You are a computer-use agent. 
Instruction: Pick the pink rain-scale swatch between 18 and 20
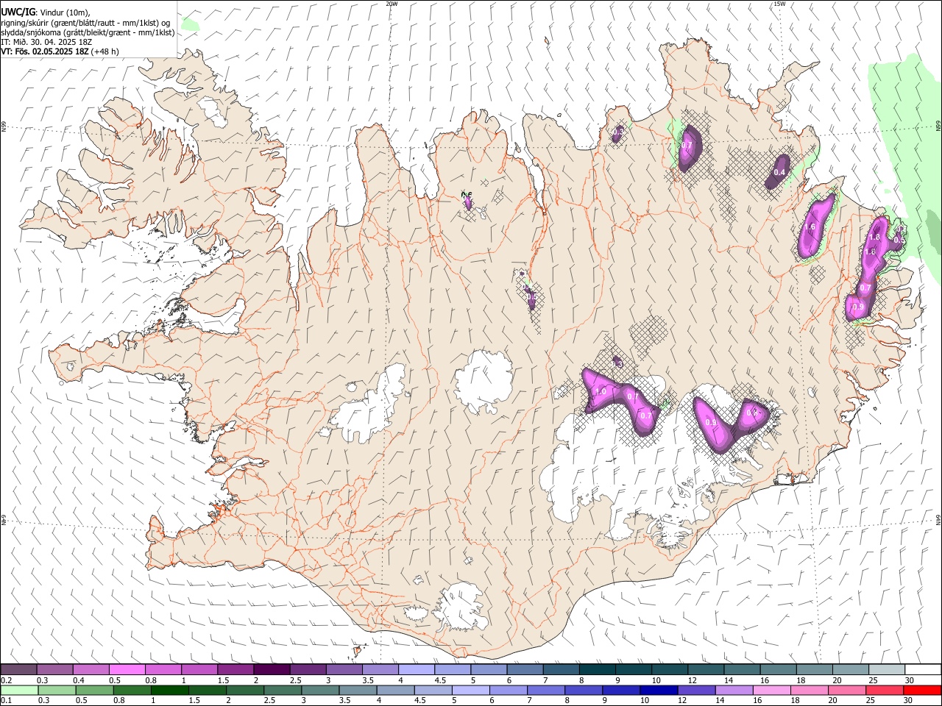coord(808,690)
